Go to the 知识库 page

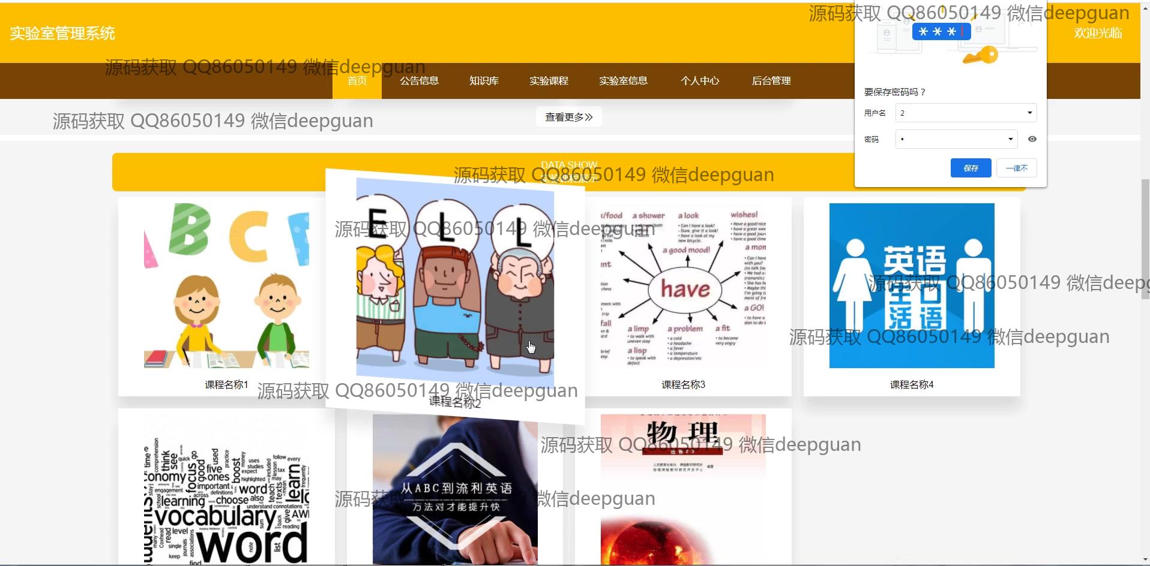pos(484,80)
